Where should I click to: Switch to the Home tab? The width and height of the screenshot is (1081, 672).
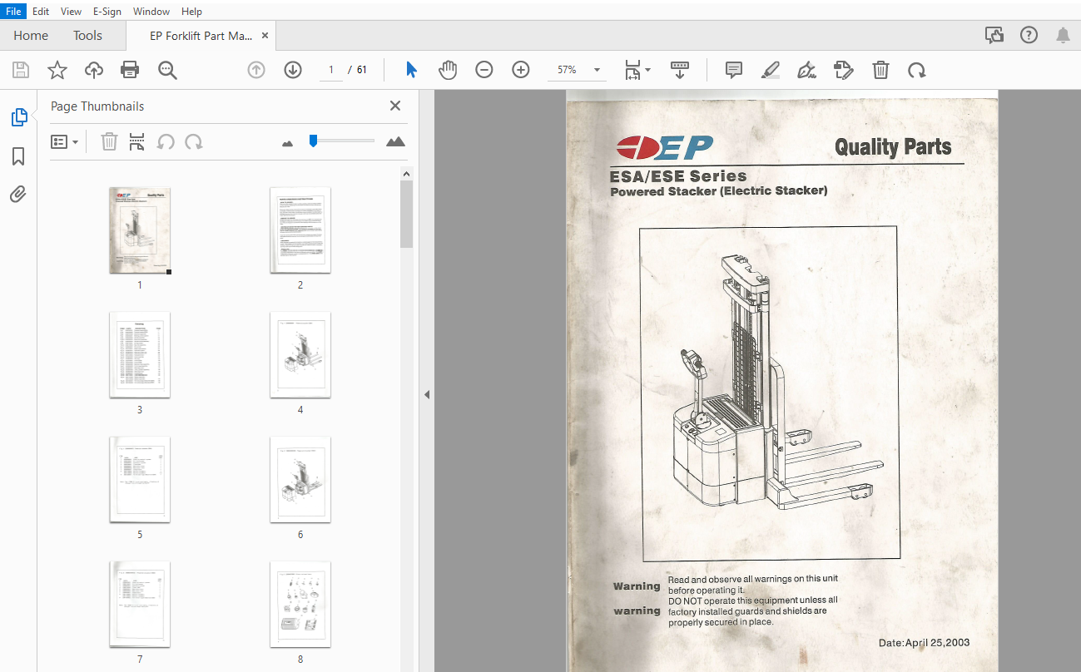(x=31, y=36)
